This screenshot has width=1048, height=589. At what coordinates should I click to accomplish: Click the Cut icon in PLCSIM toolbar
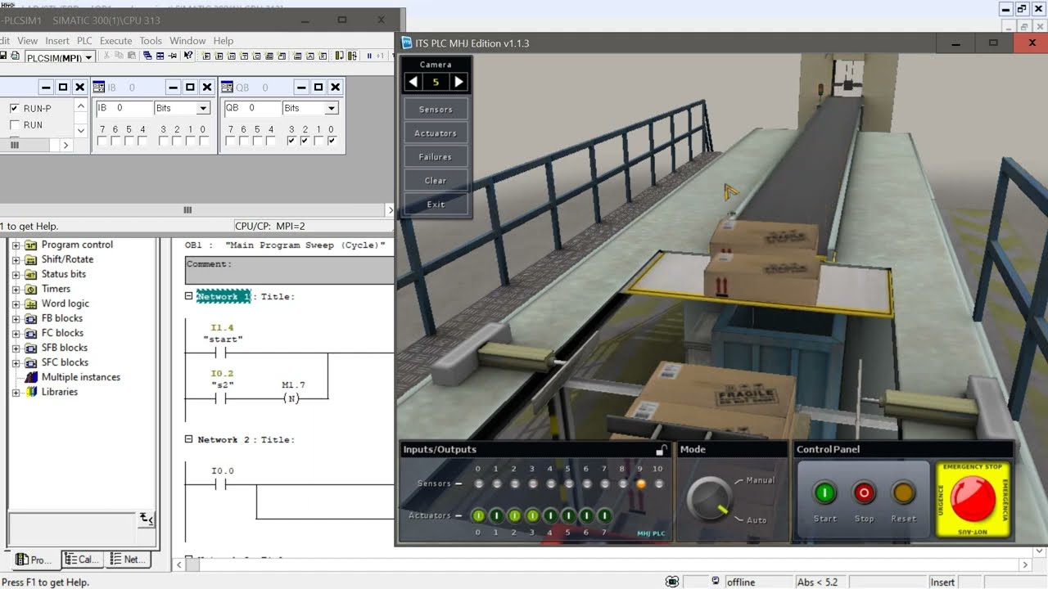coord(106,56)
